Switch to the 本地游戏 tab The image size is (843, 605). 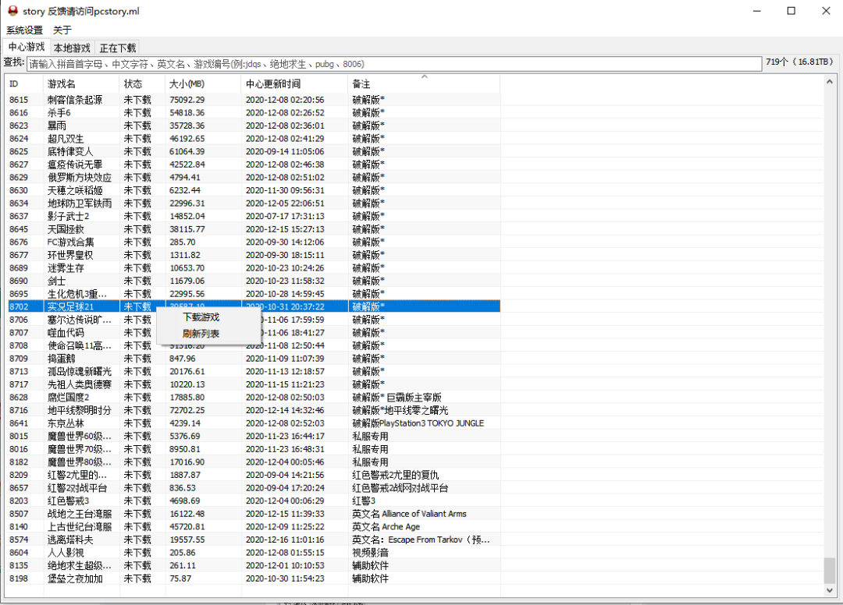tap(72, 48)
